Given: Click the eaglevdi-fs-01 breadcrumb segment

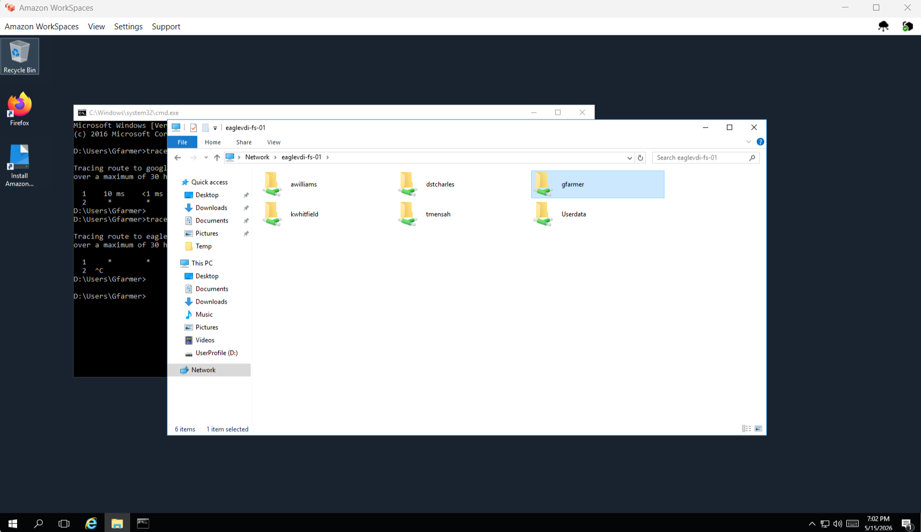Looking at the screenshot, I should (301, 157).
